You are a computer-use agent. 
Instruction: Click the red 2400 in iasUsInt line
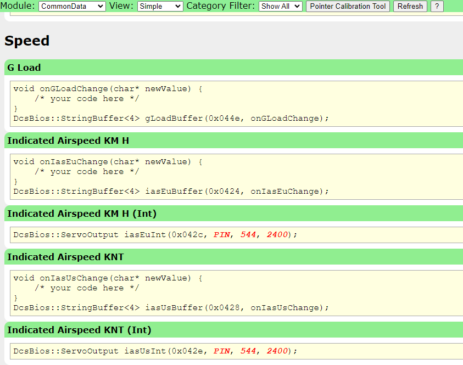[277, 351]
